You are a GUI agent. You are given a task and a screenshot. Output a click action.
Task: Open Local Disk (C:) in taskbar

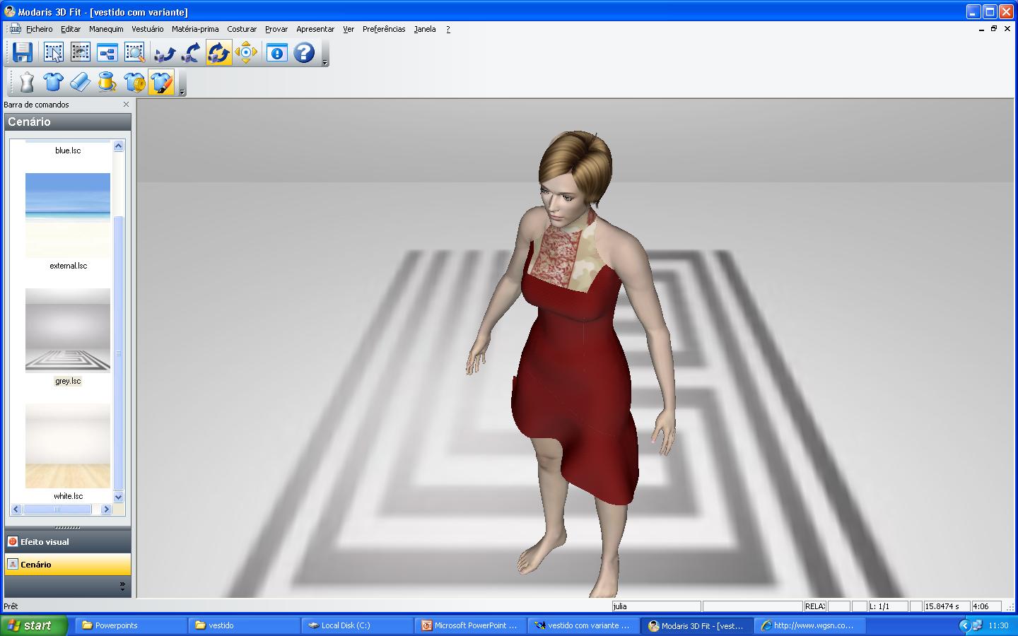coord(357,625)
